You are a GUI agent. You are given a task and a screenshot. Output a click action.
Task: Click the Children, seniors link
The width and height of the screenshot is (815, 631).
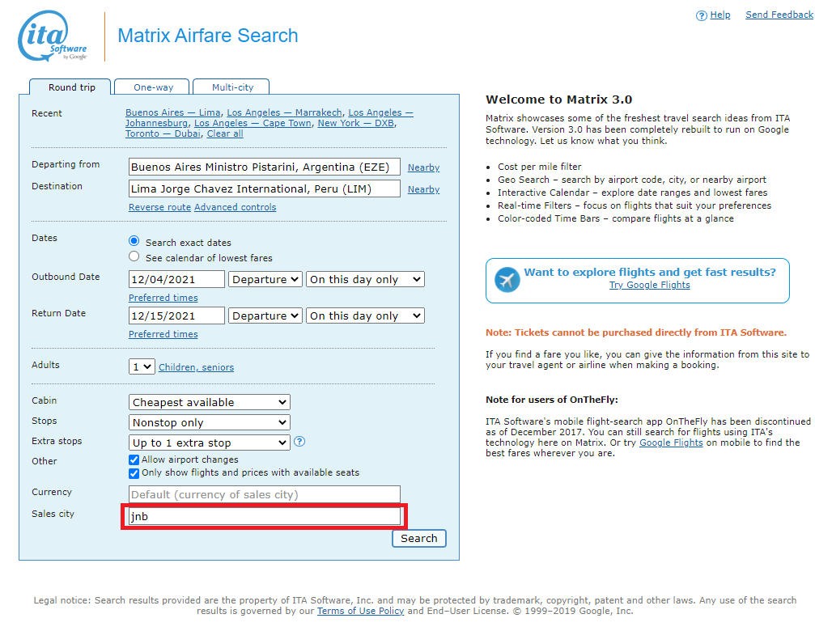click(196, 367)
